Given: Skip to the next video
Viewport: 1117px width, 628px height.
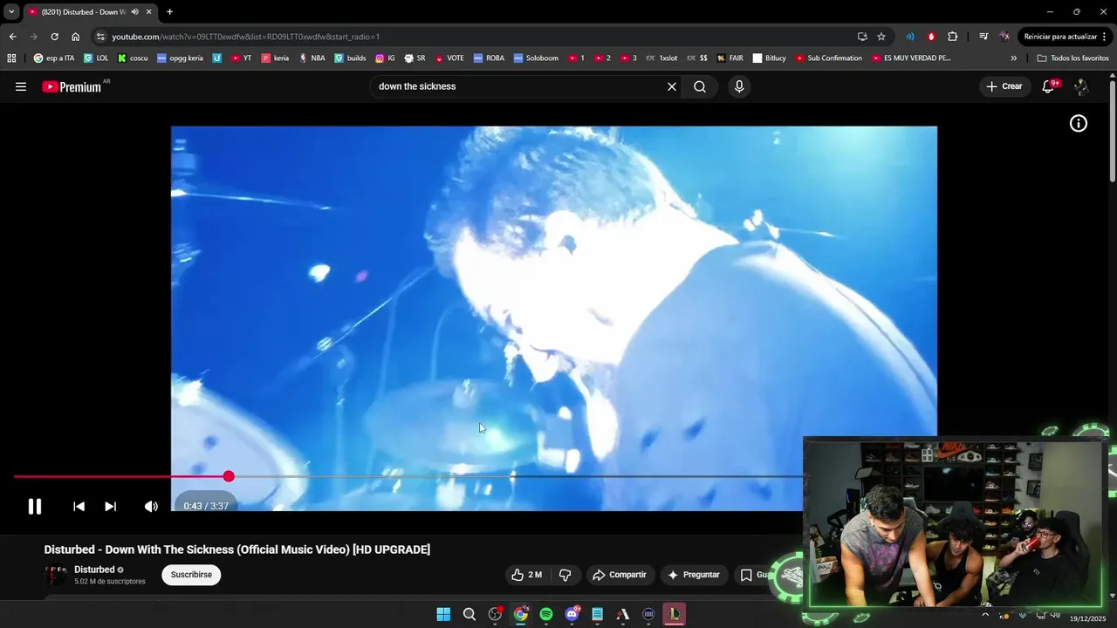Looking at the screenshot, I should pos(111,506).
